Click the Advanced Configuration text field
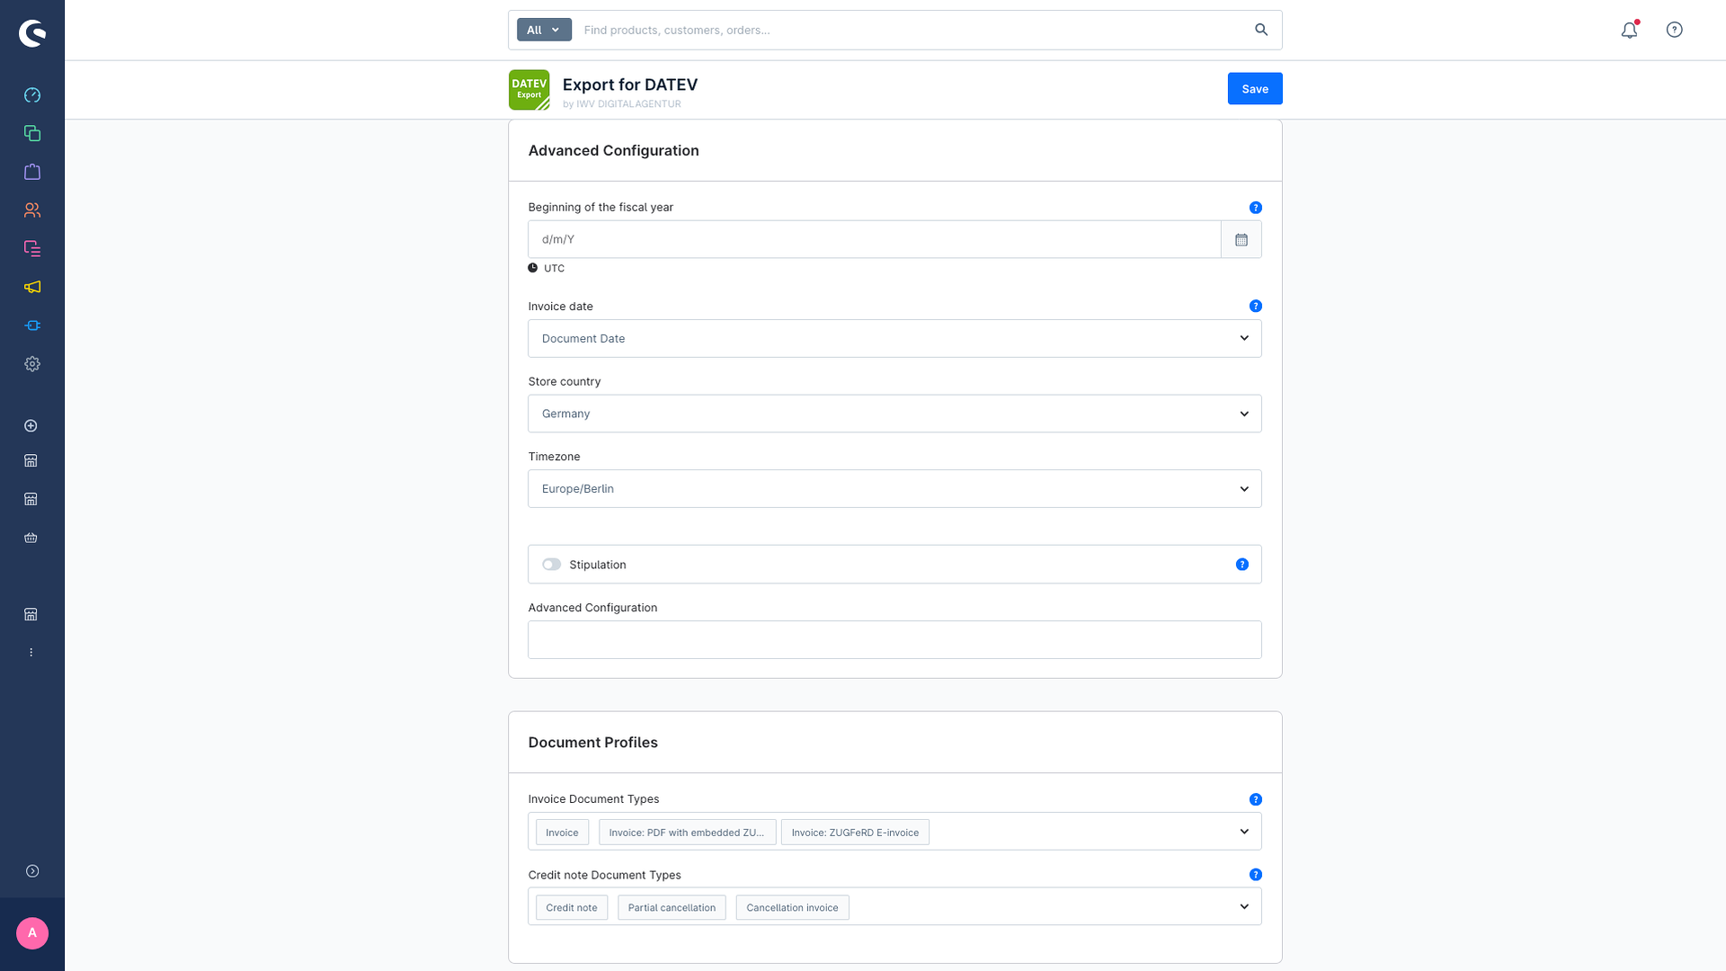Viewport: 1726px width, 971px height. point(894,640)
